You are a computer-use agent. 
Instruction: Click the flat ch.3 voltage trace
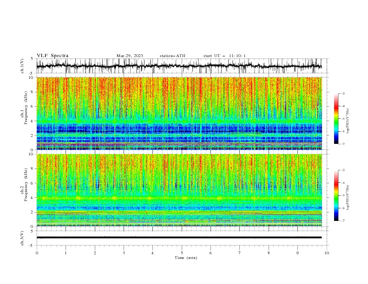(x=179, y=238)
